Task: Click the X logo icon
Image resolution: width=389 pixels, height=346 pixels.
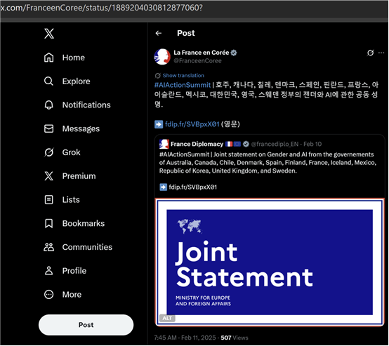Action: [49, 34]
